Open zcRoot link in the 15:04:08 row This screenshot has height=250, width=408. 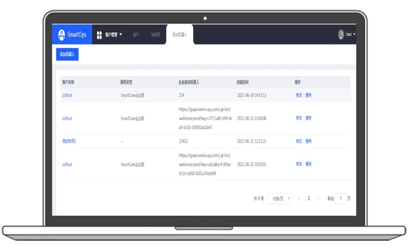[x=67, y=118]
